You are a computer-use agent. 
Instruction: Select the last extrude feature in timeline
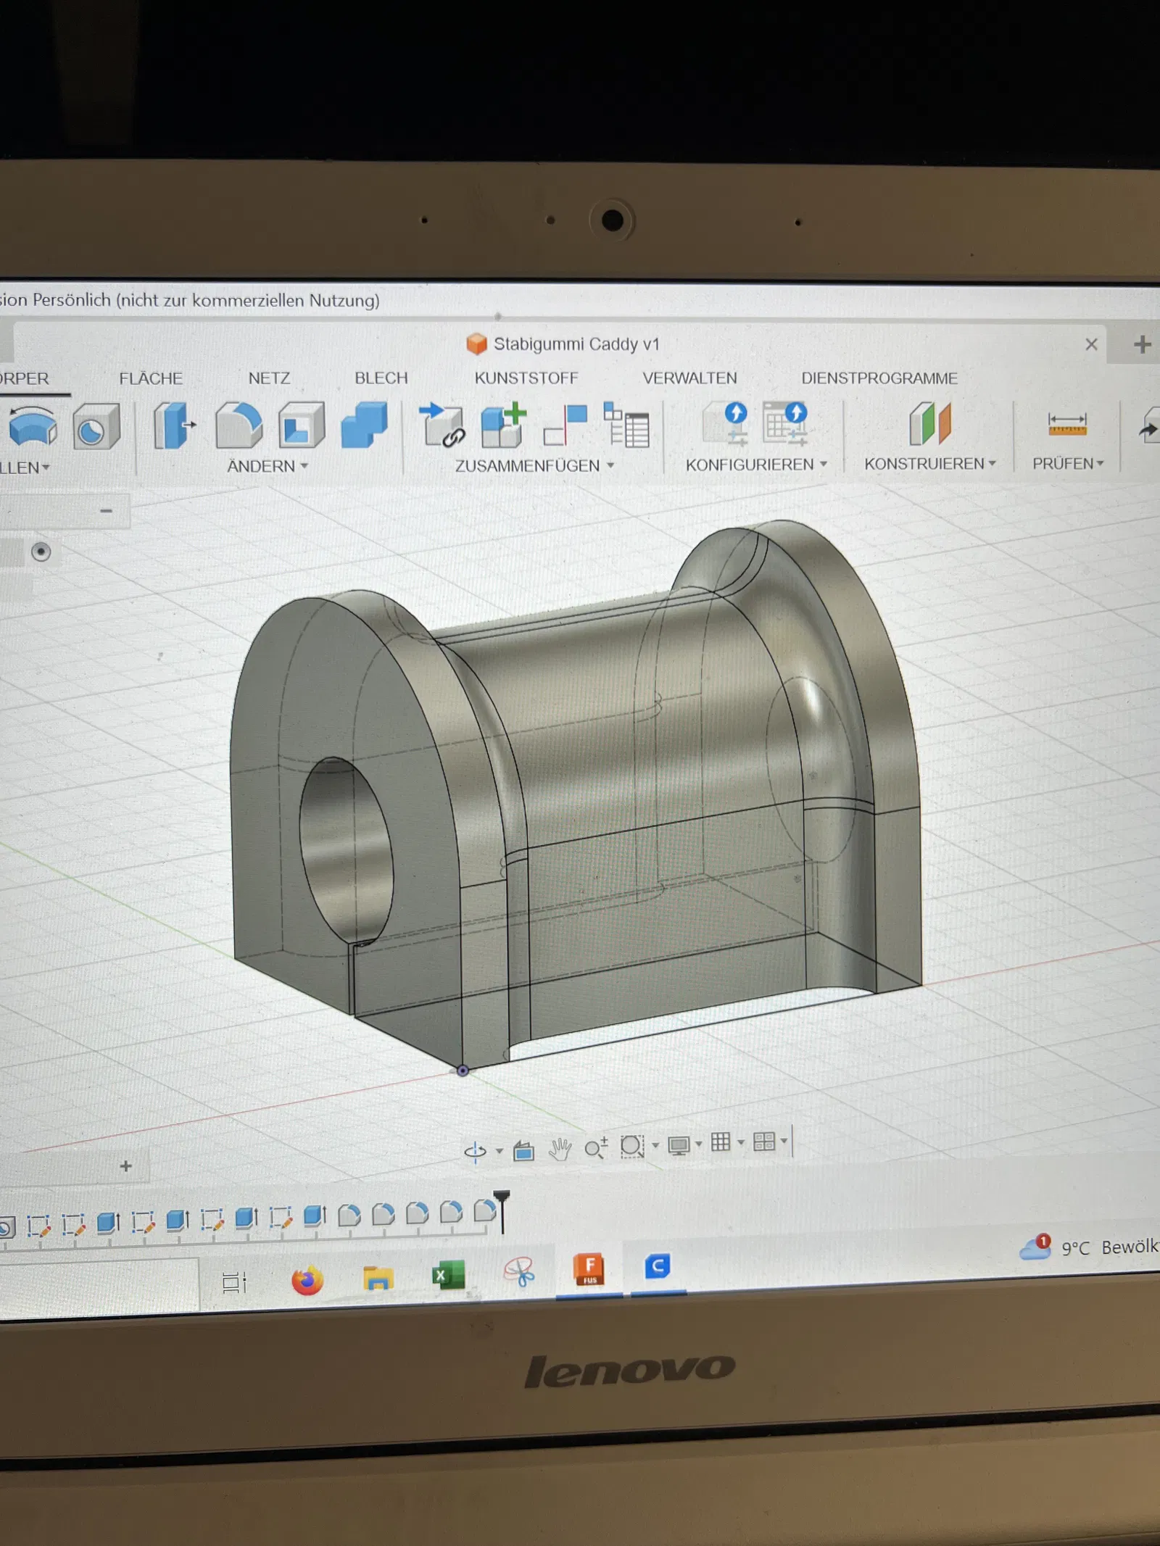pos(315,1215)
